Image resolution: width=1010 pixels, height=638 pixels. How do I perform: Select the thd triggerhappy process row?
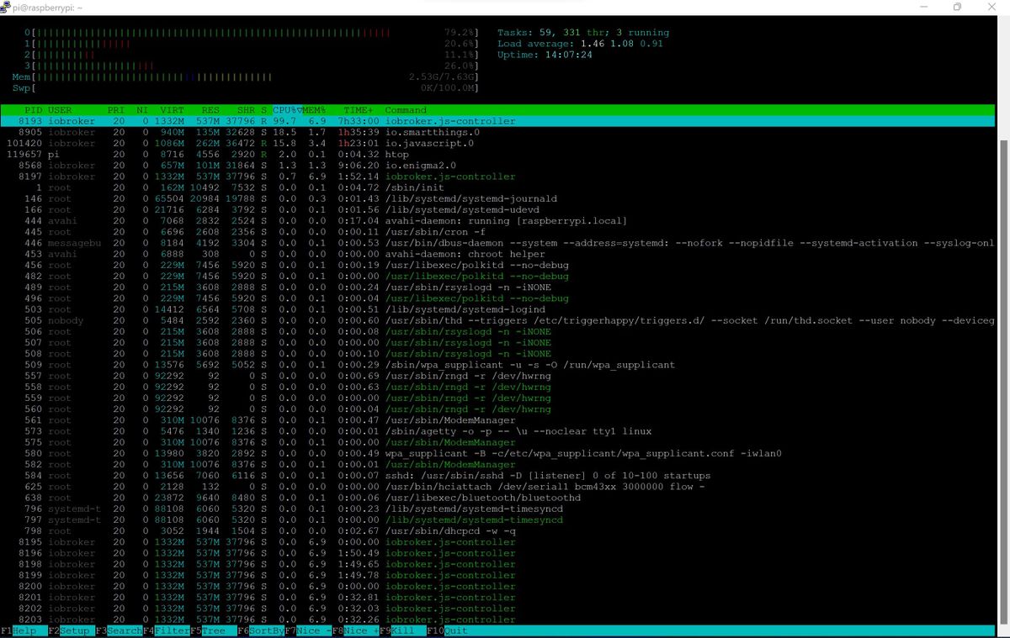click(x=497, y=320)
